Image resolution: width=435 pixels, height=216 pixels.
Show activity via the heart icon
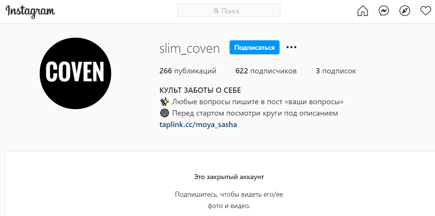pos(425,11)
